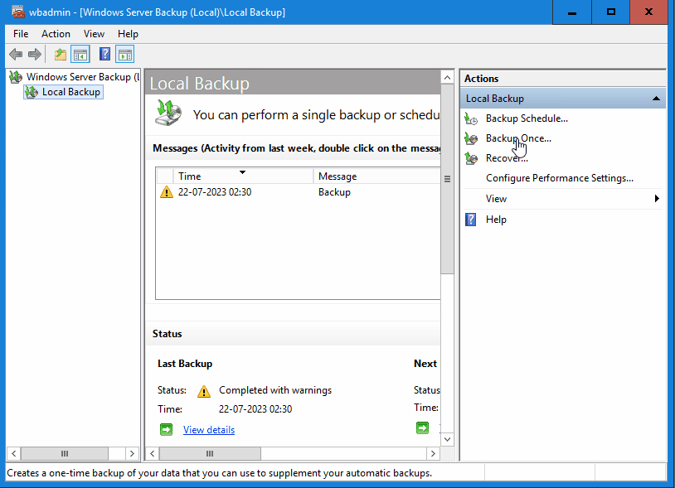Click the Message column header
675x488 pixels.
click(376, 176)
